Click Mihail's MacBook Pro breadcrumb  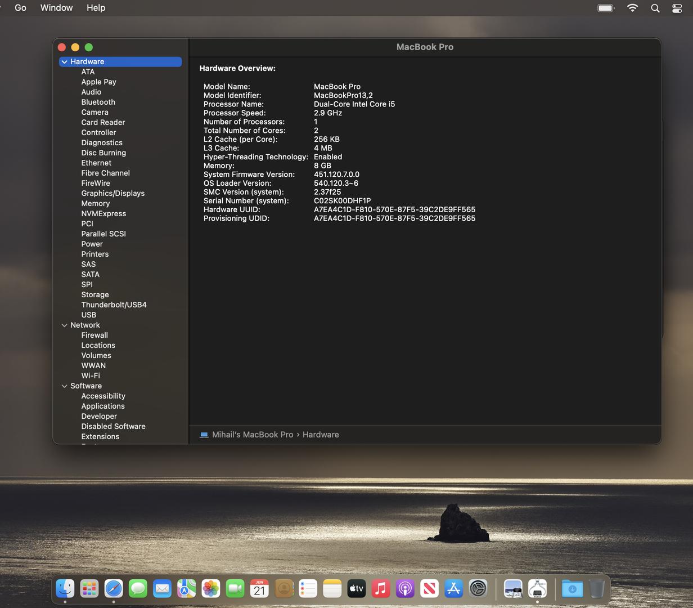click(x=252, y=435)
